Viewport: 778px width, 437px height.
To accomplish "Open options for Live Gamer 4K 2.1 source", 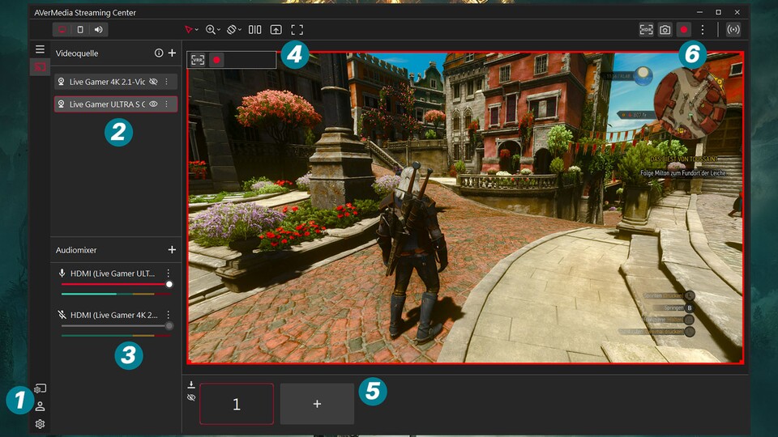I will [167, 82].
